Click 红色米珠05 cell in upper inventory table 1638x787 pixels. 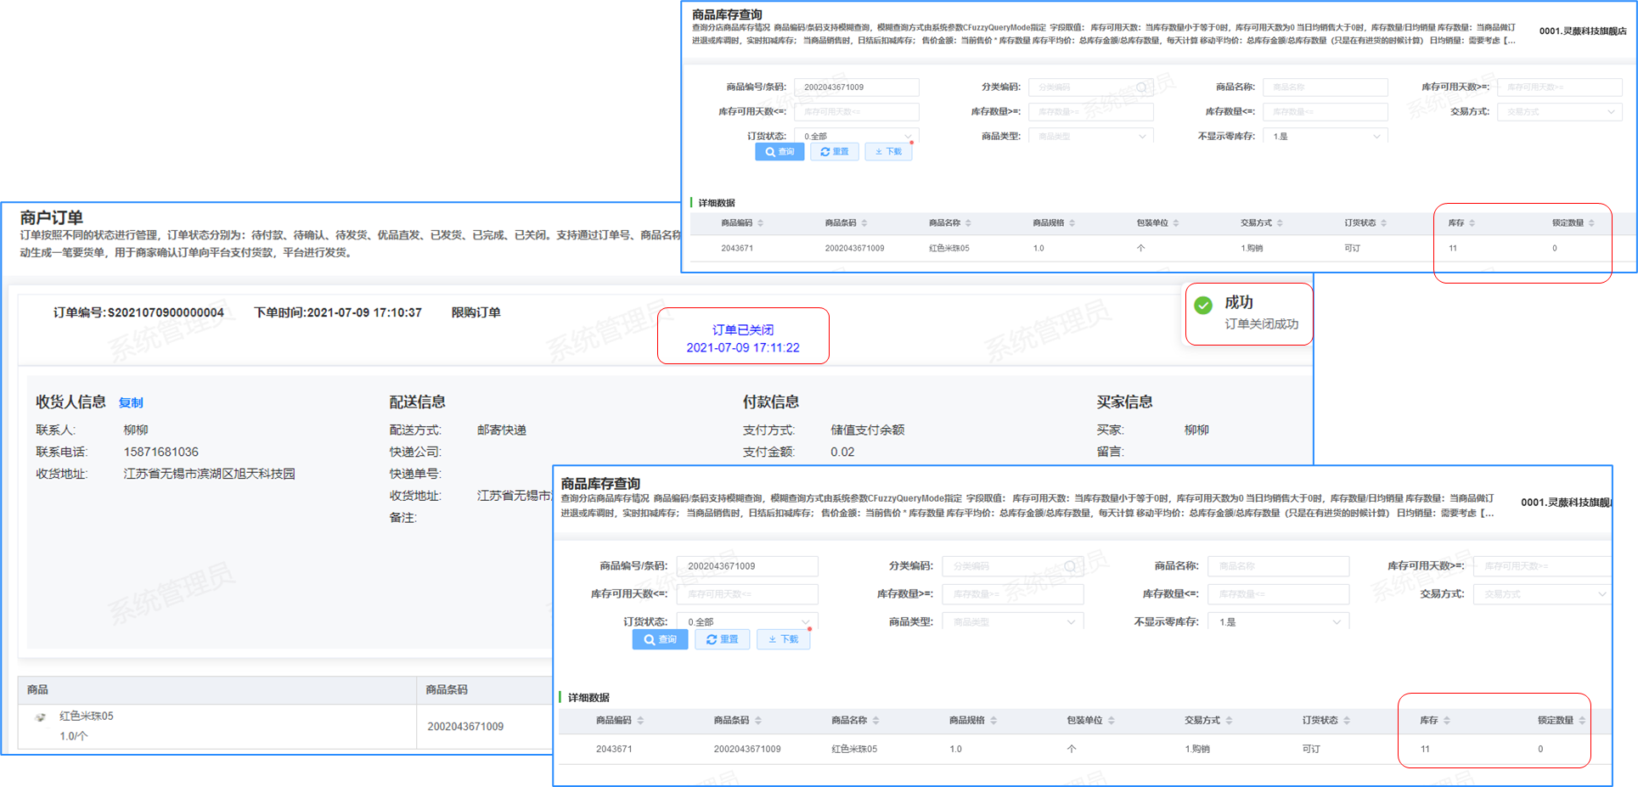[x=949, y=249]
